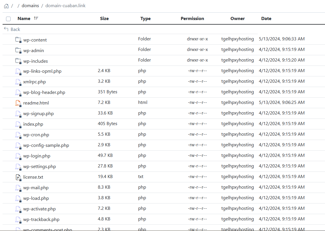Sort by Date column header
The width and height of the screenshot is (325, 231).
266,19
